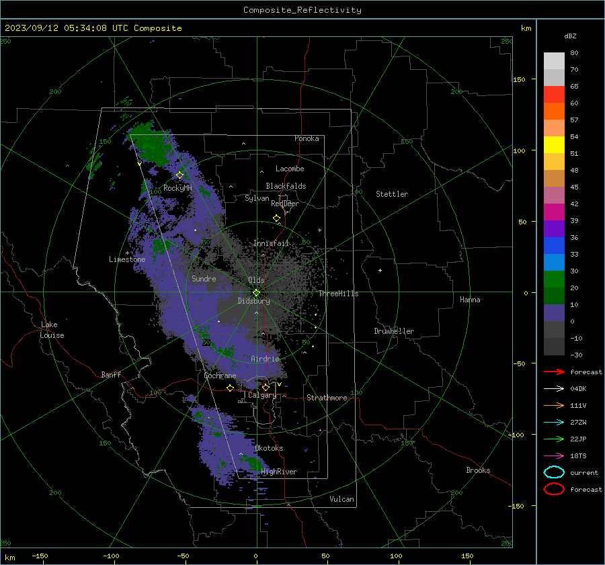Screen dimensions: 605x565
Task: Select the purple 36 dBZ color swatch
Action: [x=554, y=228]
